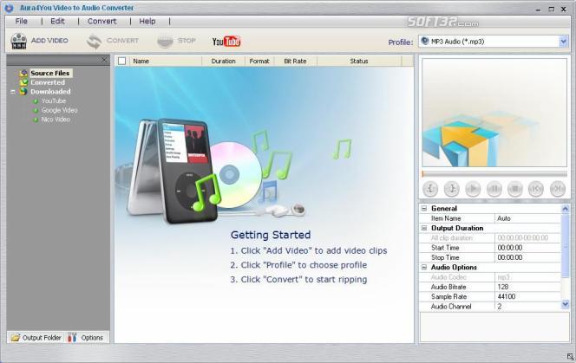
Task: Select Google Video under Downloaded
Action: point(60,110)
